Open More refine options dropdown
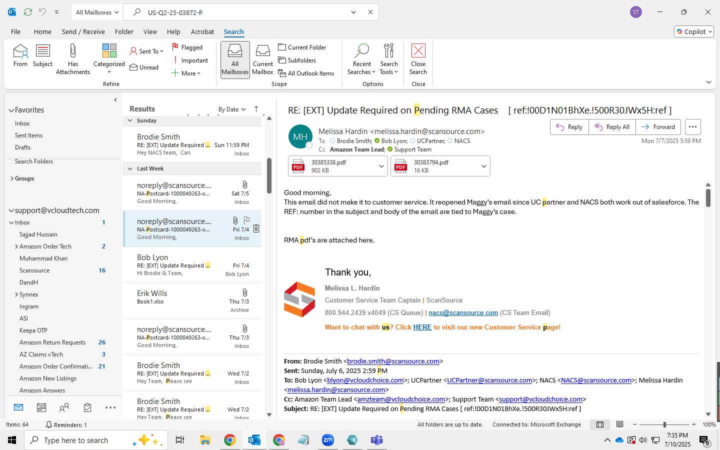This screenshot has width=720, height=450. point(186,73)
